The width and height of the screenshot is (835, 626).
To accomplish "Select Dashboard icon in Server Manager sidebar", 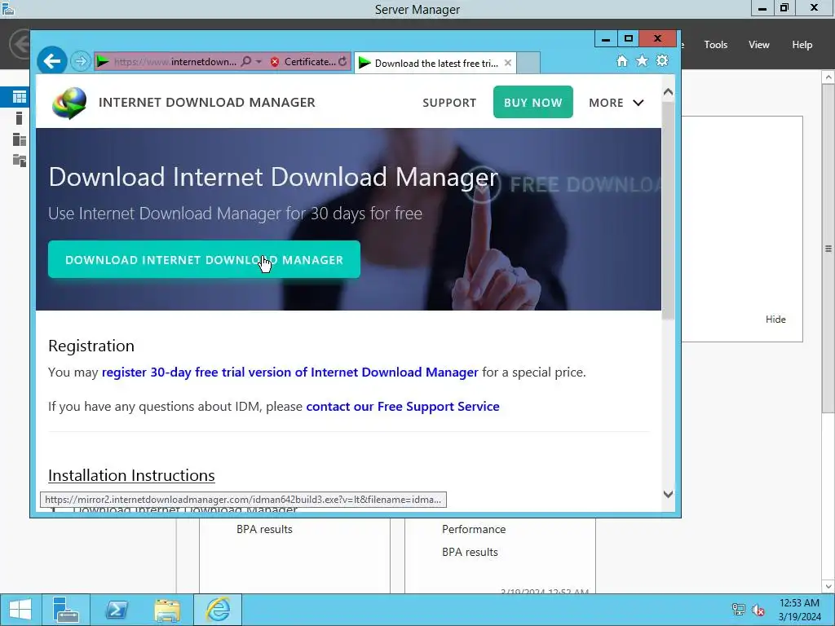I will [x=20, y=96].
